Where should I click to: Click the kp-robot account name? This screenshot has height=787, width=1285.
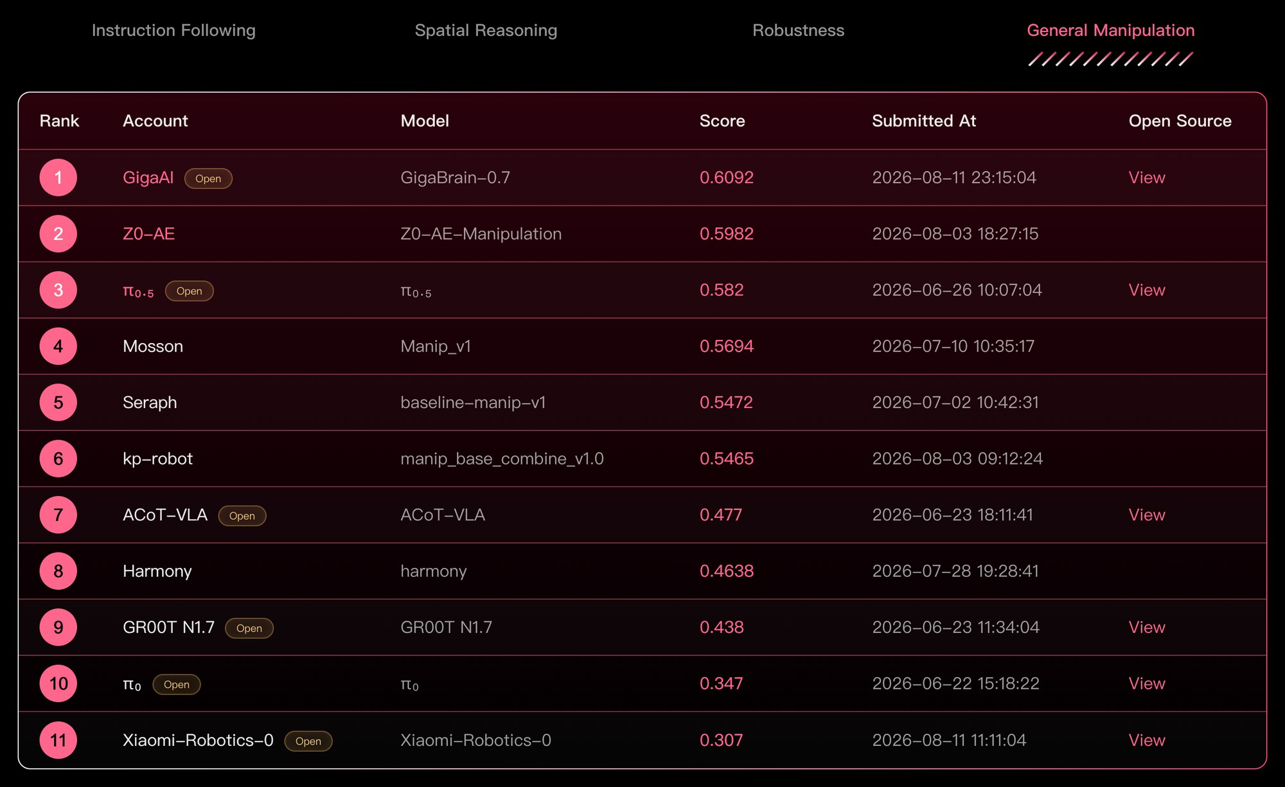pos(157,459)
